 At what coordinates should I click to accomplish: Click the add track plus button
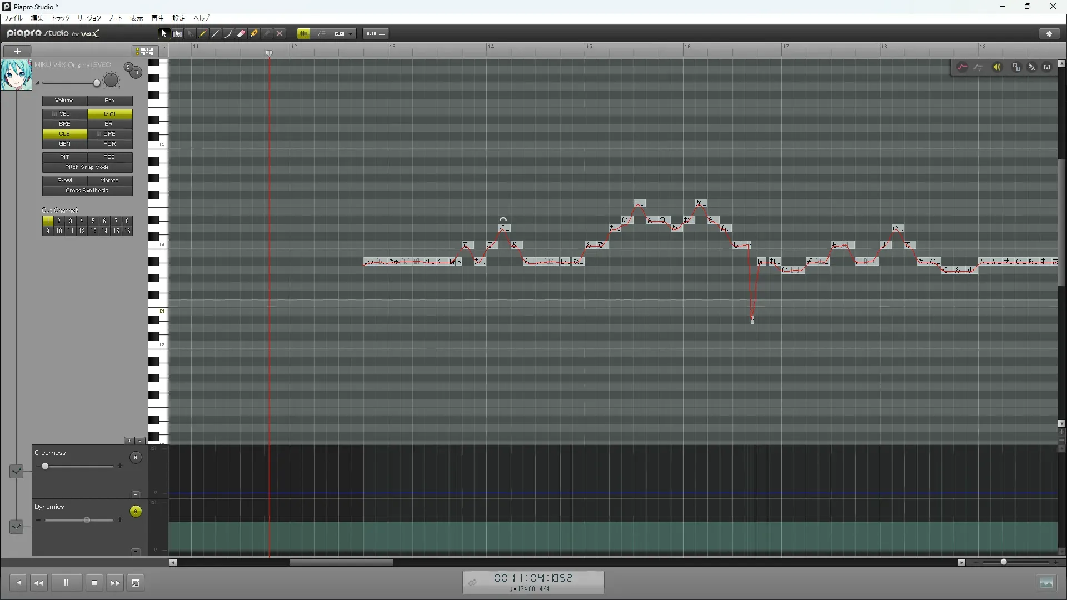tap(17, 51)
